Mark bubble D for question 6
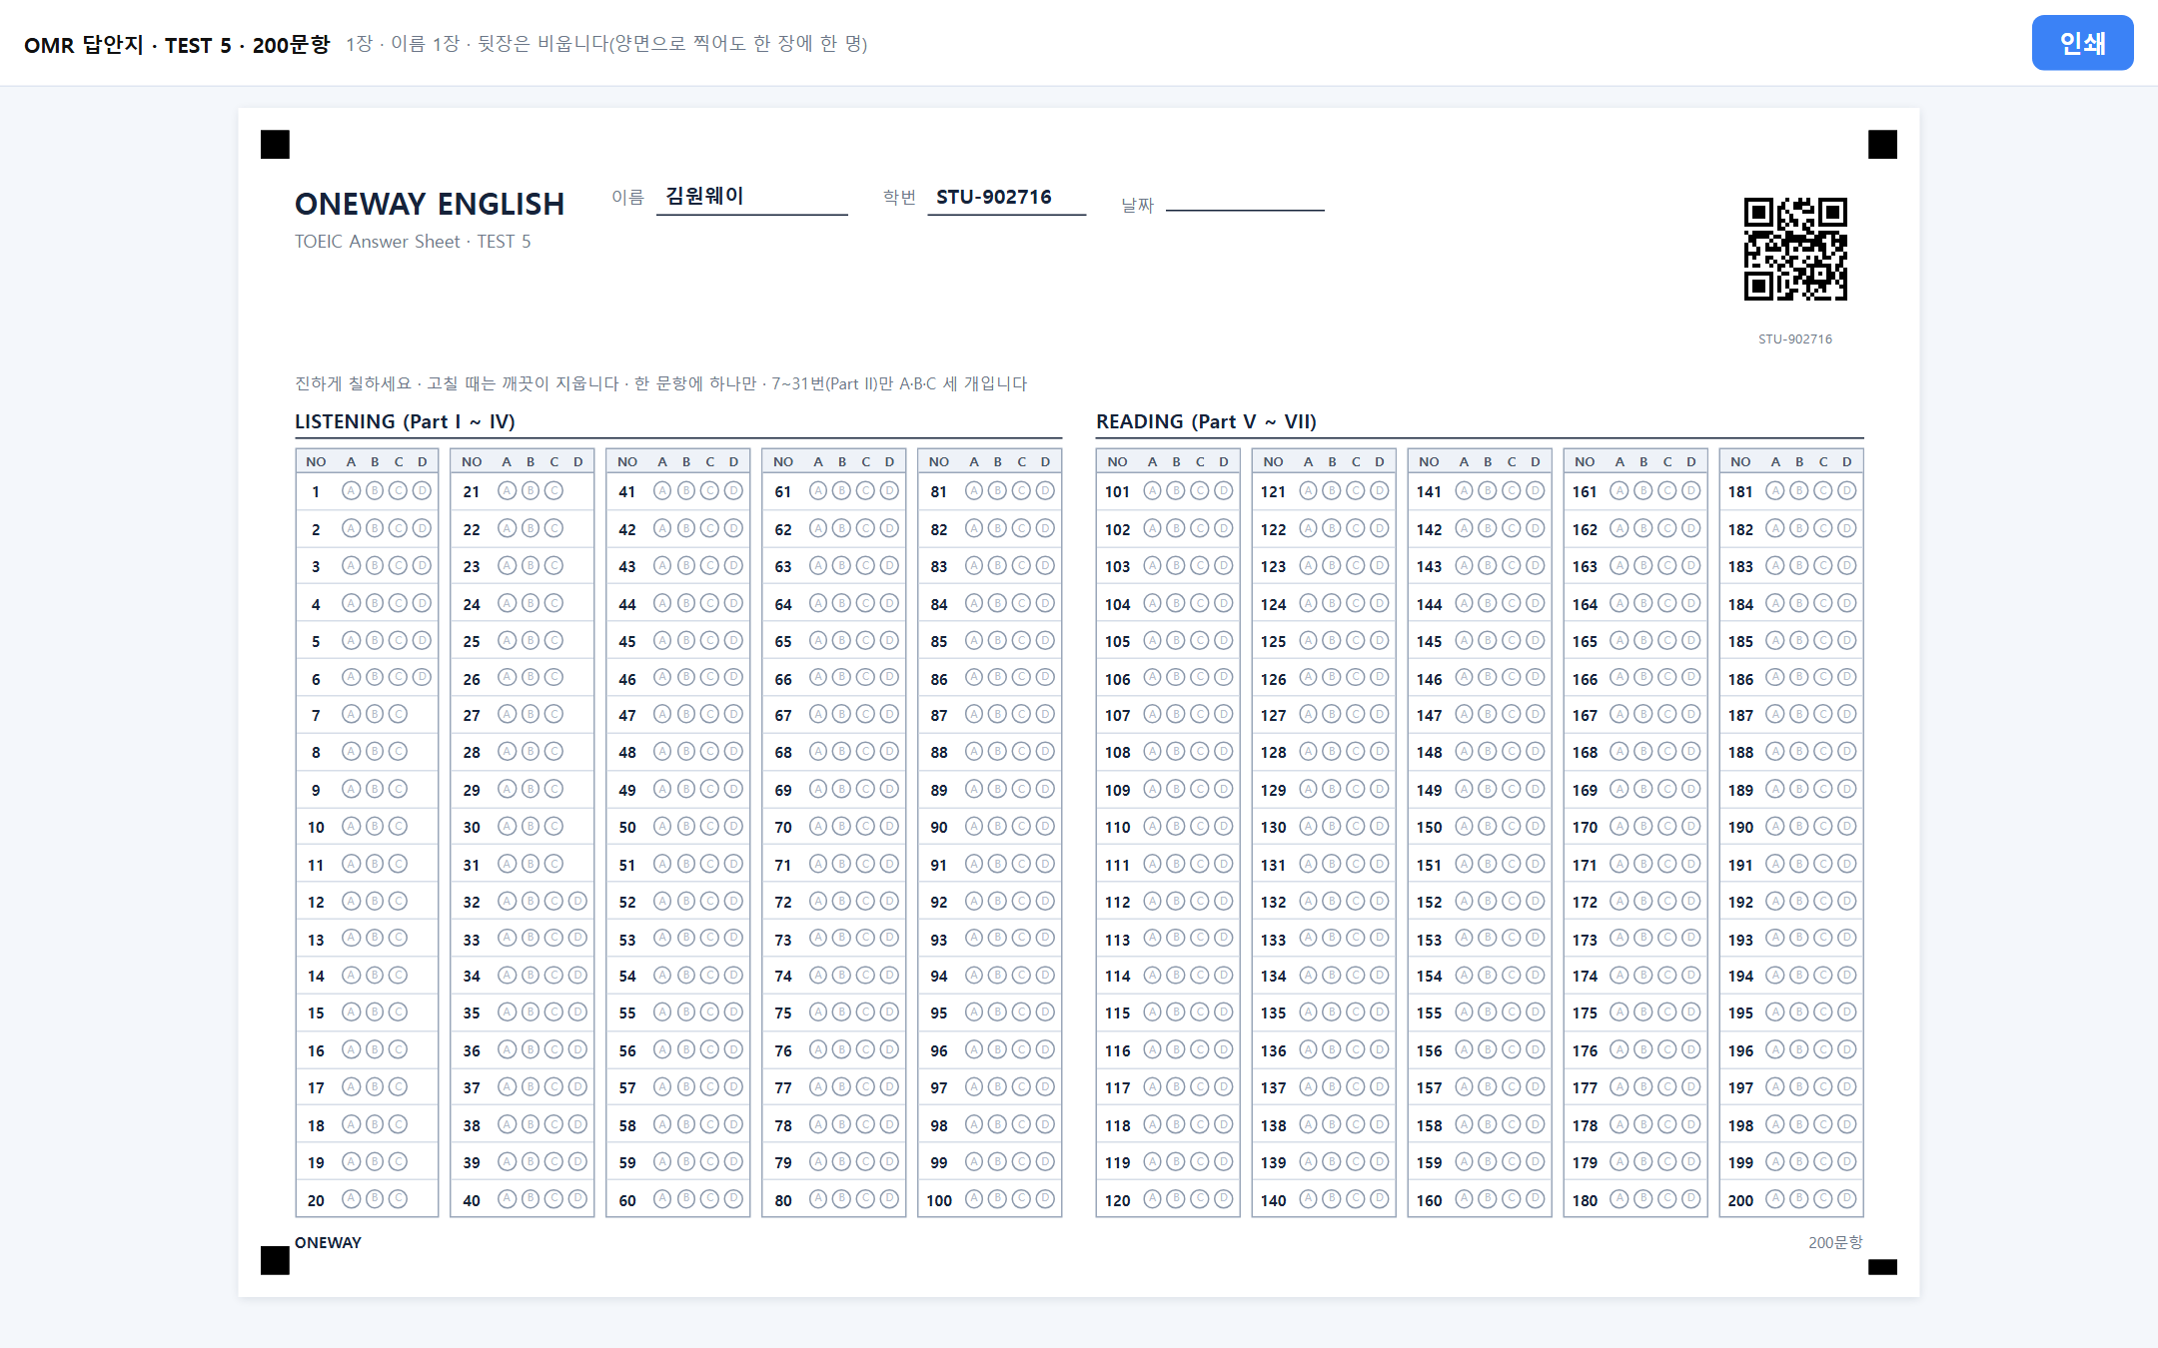 (423, 678)
